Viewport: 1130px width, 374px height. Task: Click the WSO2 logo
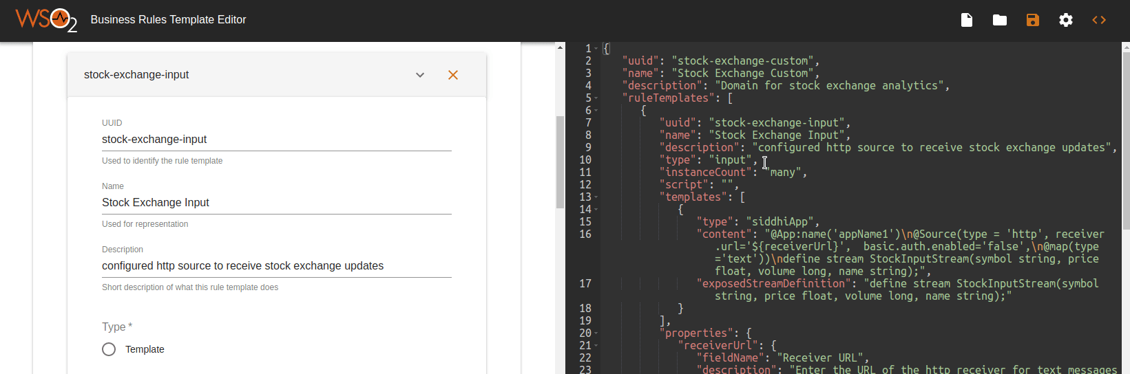46,20
